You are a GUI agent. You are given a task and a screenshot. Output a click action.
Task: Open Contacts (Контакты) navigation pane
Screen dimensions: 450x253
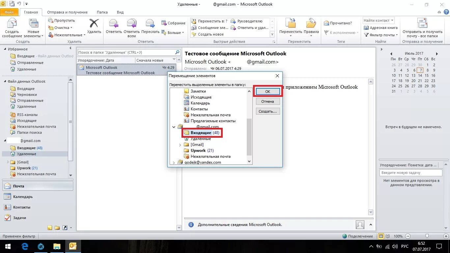38,207
